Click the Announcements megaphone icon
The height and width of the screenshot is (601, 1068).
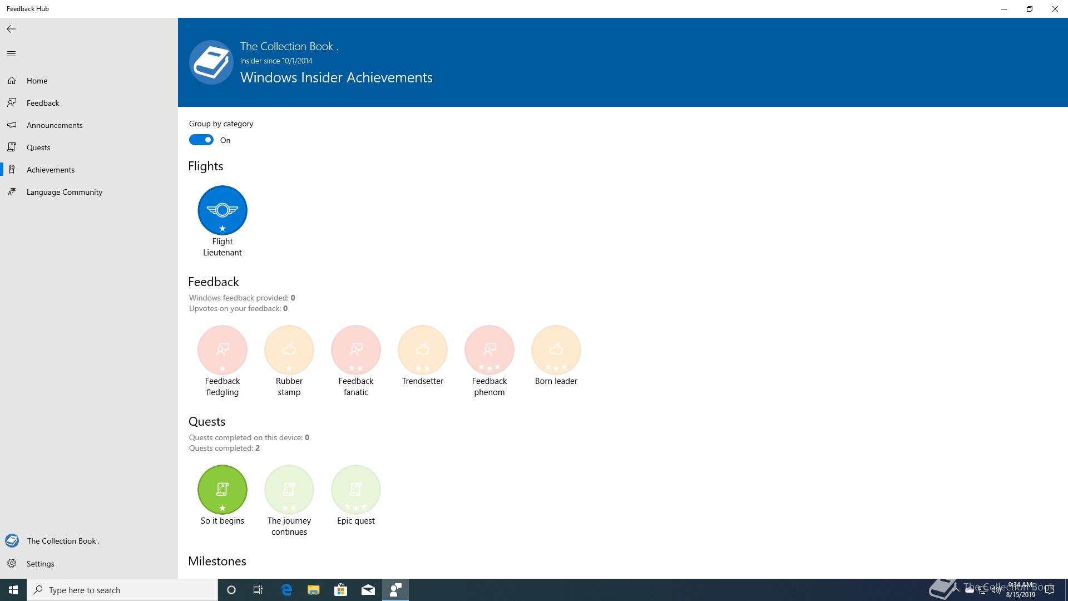12,125
